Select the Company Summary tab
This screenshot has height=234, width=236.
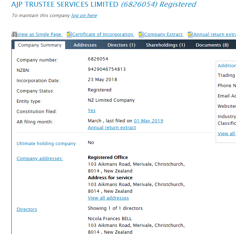coord(40,45)
